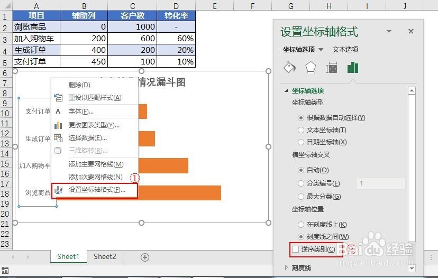Click chart's right-middle resize handle

(x=268, y=146)
